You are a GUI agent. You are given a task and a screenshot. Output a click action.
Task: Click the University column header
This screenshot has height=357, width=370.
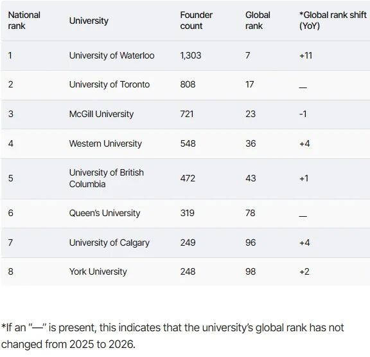89,21
